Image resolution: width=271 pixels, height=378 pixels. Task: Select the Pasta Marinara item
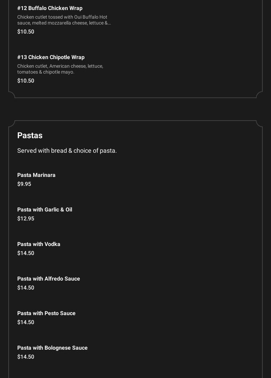(x=36, y=175)
